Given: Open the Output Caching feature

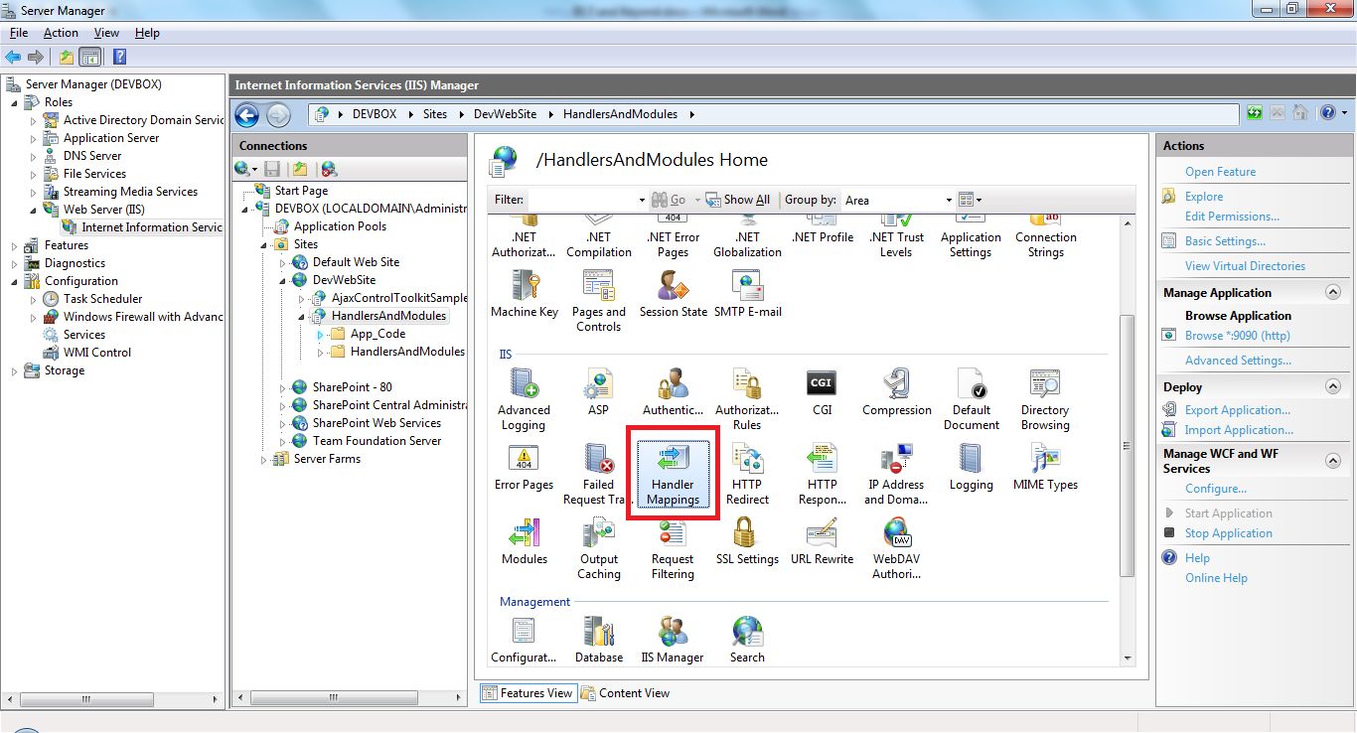Looking at the screenshot, I should coord(598,548).
